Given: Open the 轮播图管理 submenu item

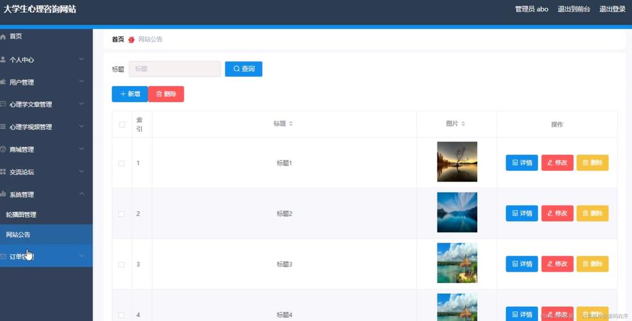Looking at the screenshot, I should [x=21, y=214].
